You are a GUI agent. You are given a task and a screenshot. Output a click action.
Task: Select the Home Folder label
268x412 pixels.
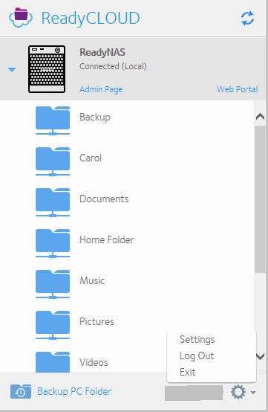click(106, 239)
